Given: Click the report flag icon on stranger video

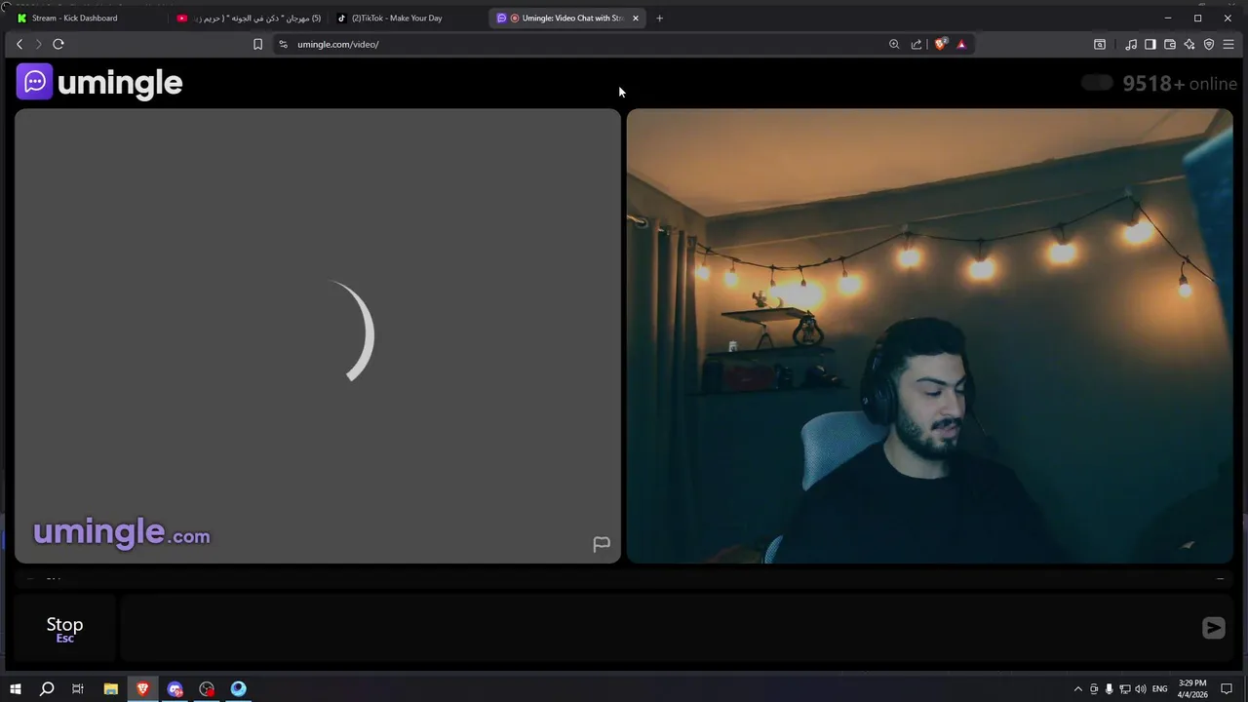Looking at the screenshot, I should 602,544.
